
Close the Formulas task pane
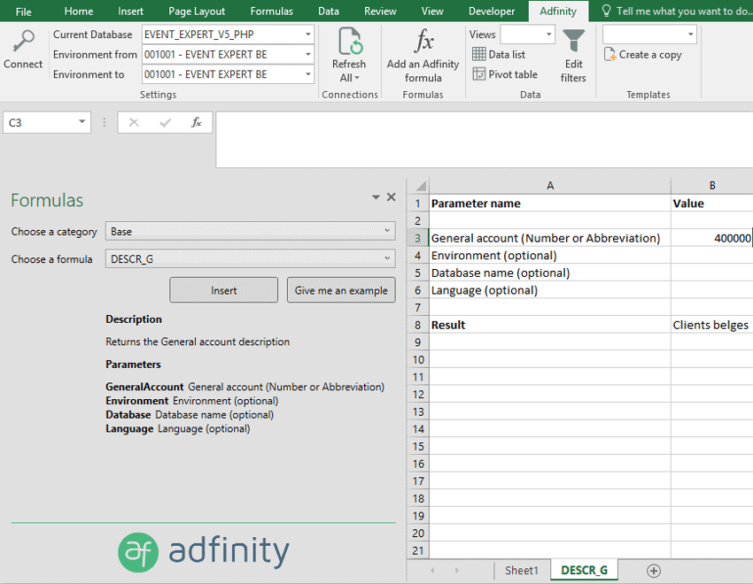tap(392, 197)
